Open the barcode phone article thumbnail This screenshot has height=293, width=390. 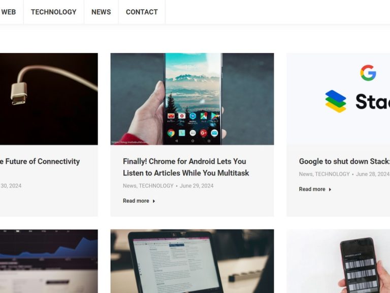[x=338, y=261]
